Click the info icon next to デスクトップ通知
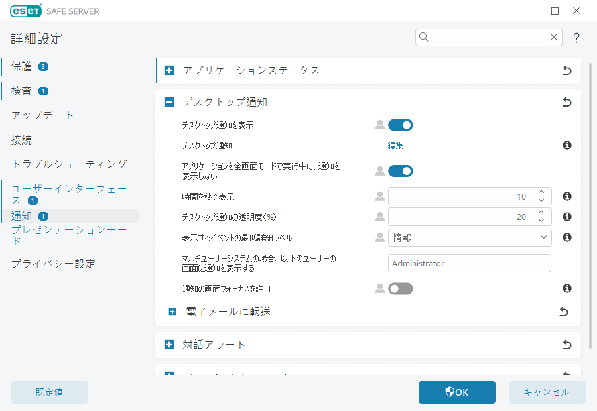Screen dimensions: 597x411 [566, 145]
